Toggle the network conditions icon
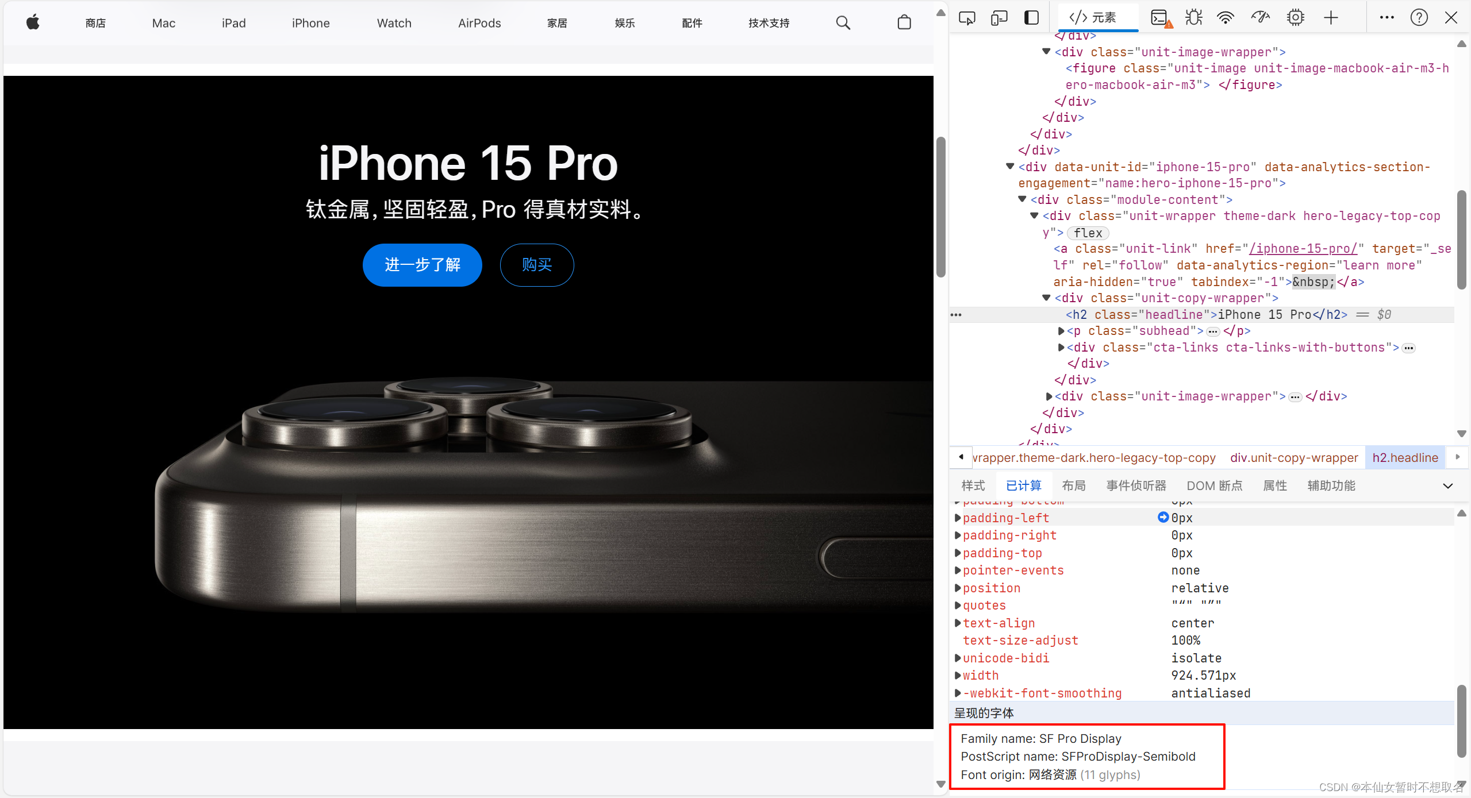This screenshot has width=1471, height=798. (1226, 19)
